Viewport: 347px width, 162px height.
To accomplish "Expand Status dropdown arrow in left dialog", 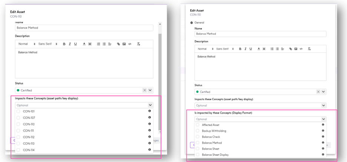I will pos(150,90).
